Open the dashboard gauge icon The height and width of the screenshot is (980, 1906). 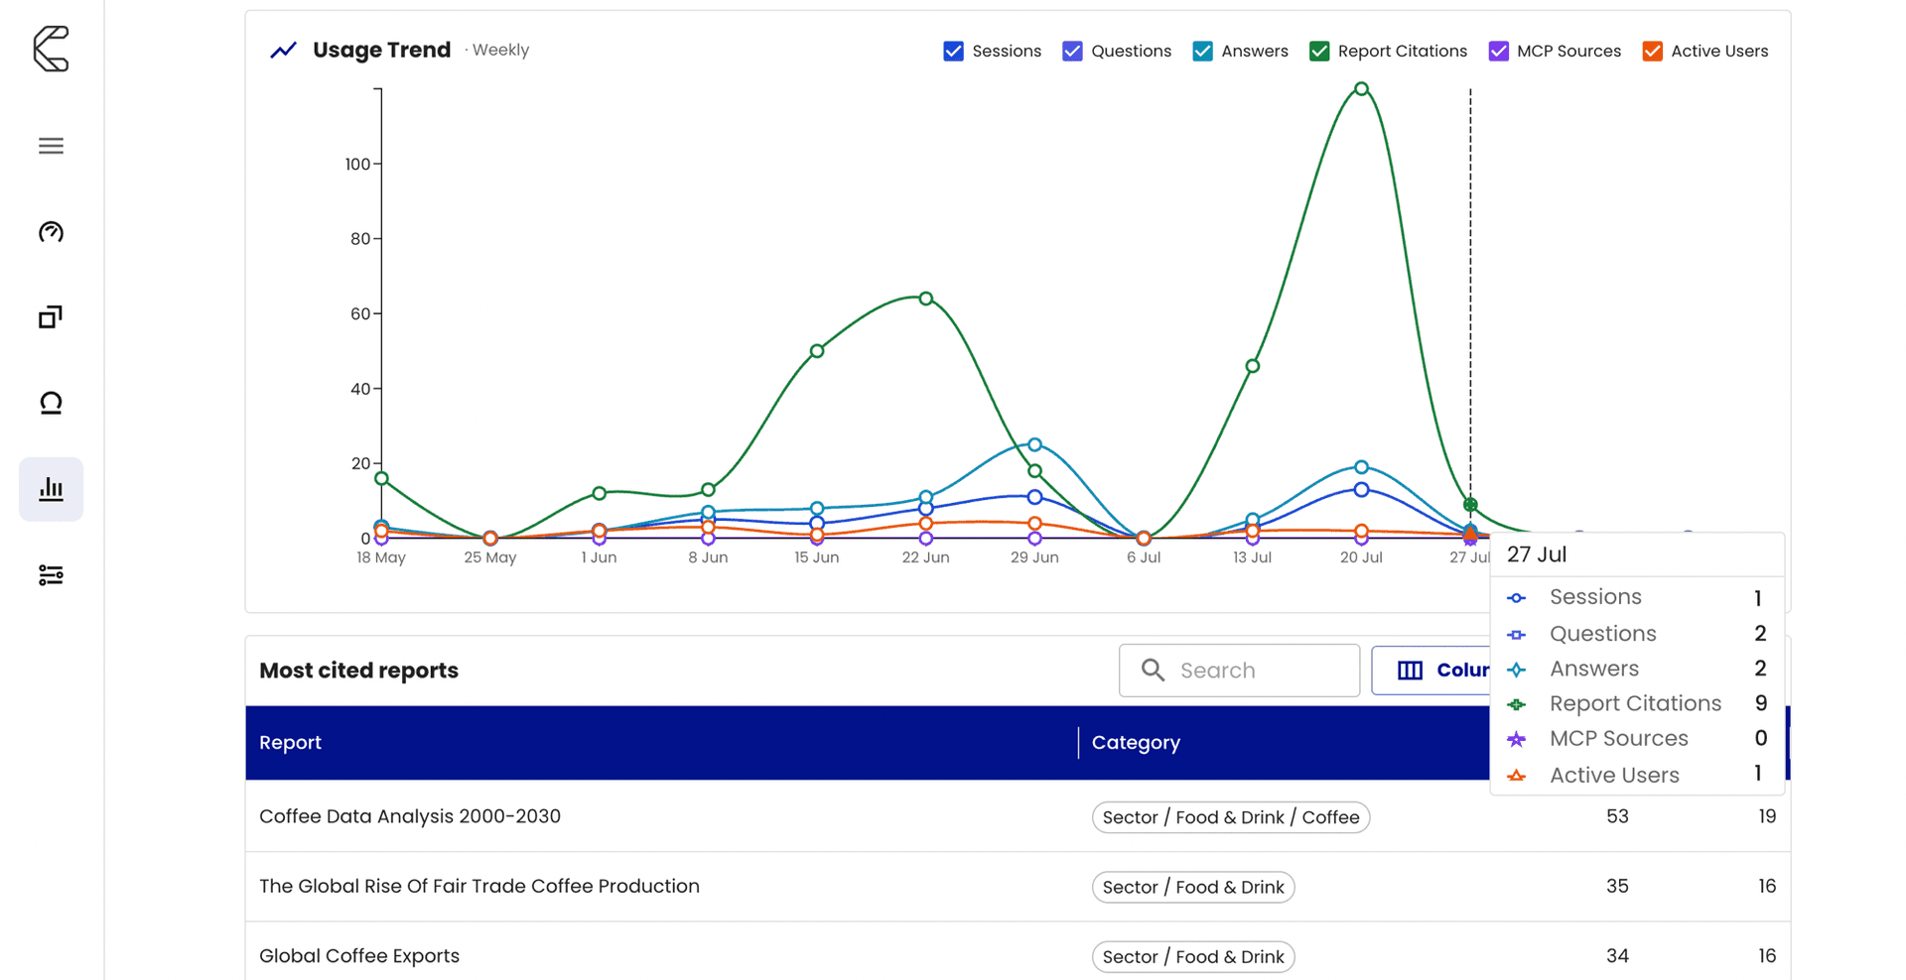click(51, 232)
